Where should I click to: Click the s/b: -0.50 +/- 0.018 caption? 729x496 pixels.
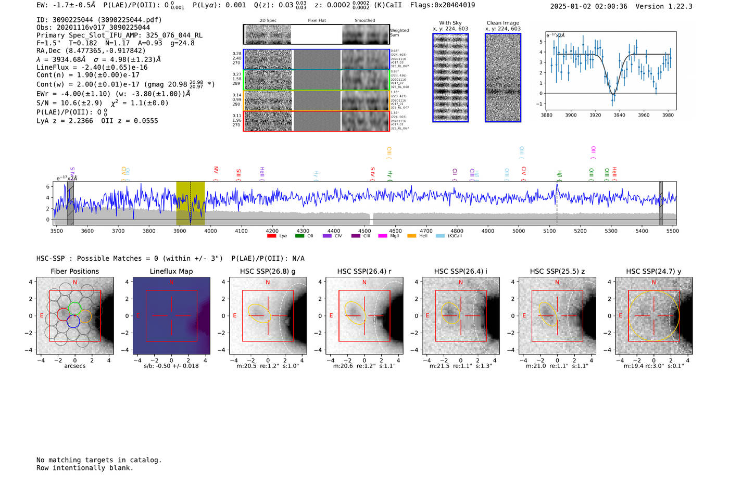171,366
